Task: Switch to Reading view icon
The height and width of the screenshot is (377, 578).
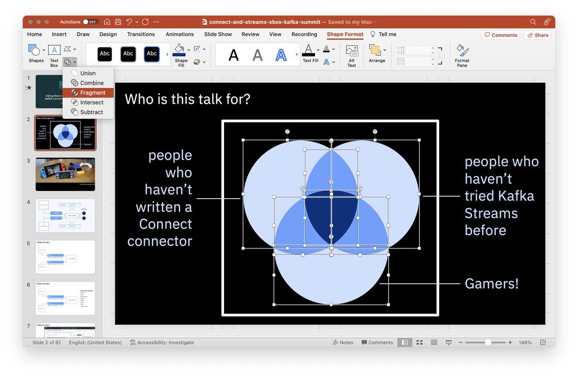Action: 434,342
